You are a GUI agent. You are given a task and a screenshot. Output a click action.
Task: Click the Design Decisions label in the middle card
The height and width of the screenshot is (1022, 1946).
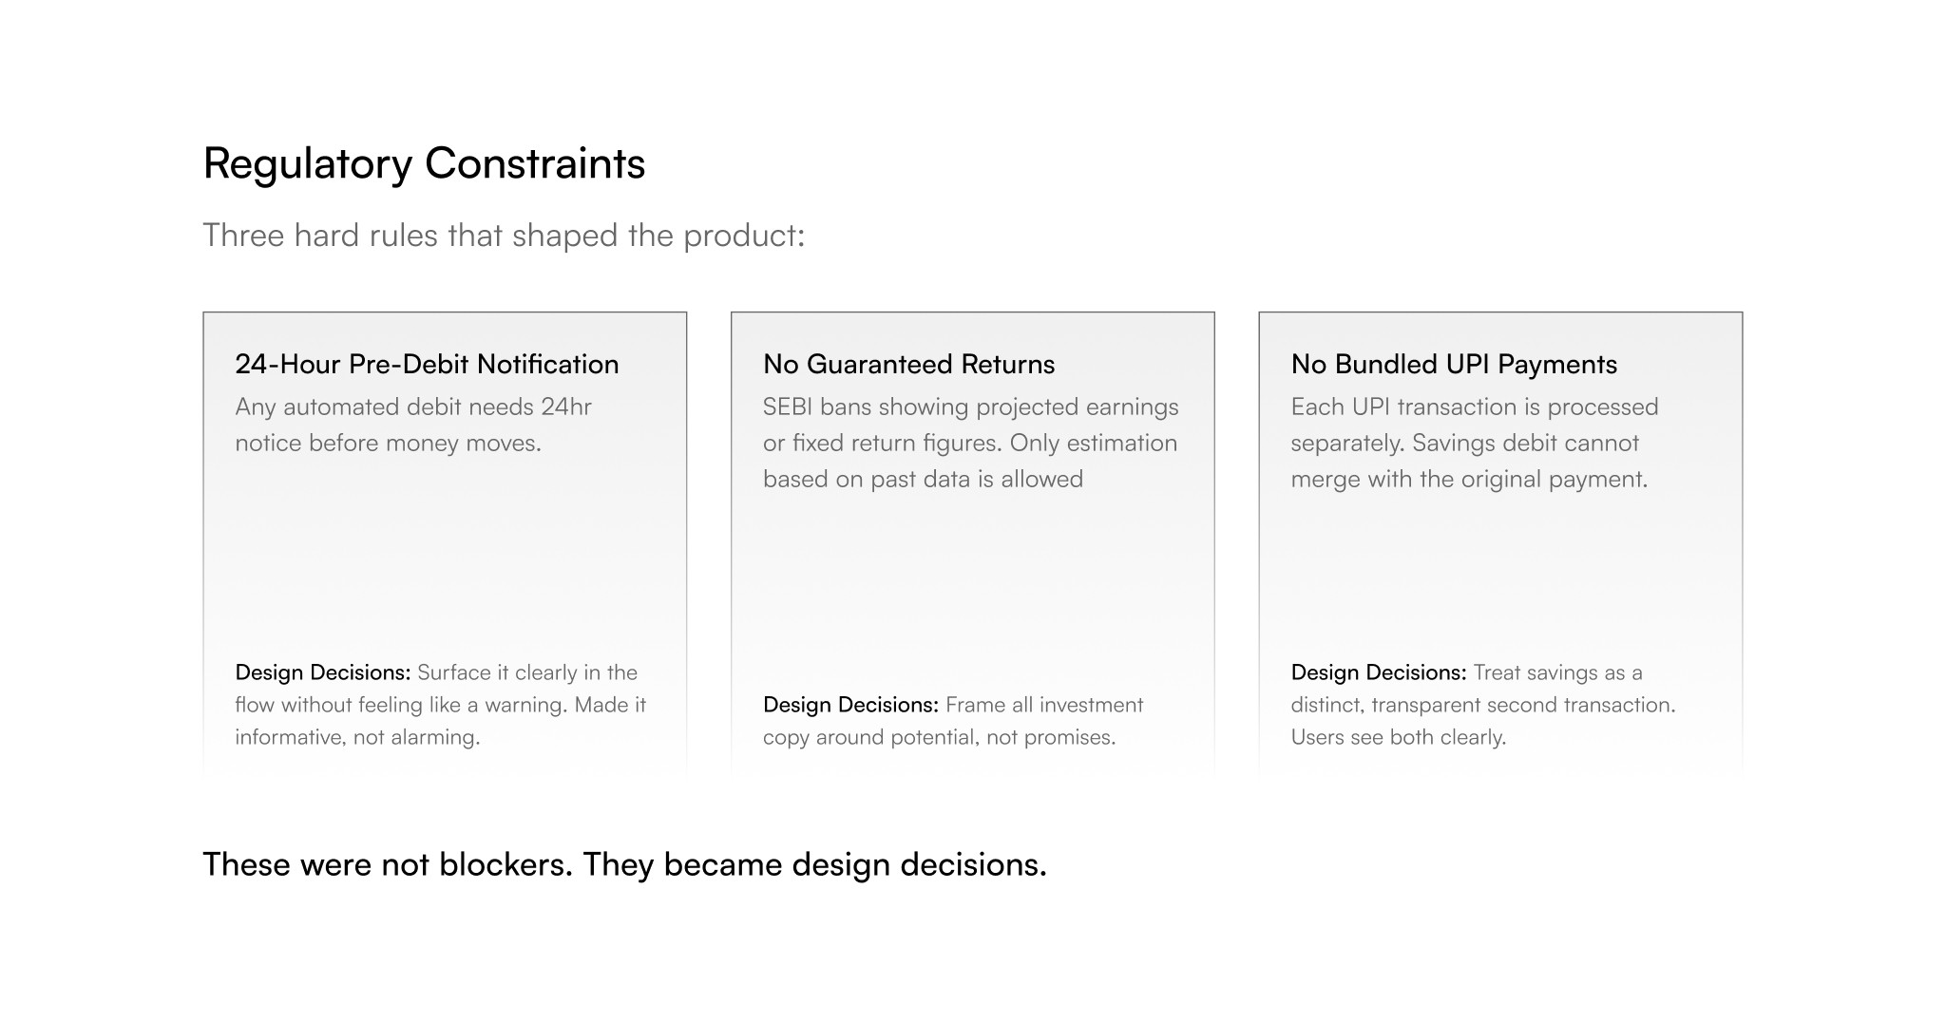(x=850, y=705)
